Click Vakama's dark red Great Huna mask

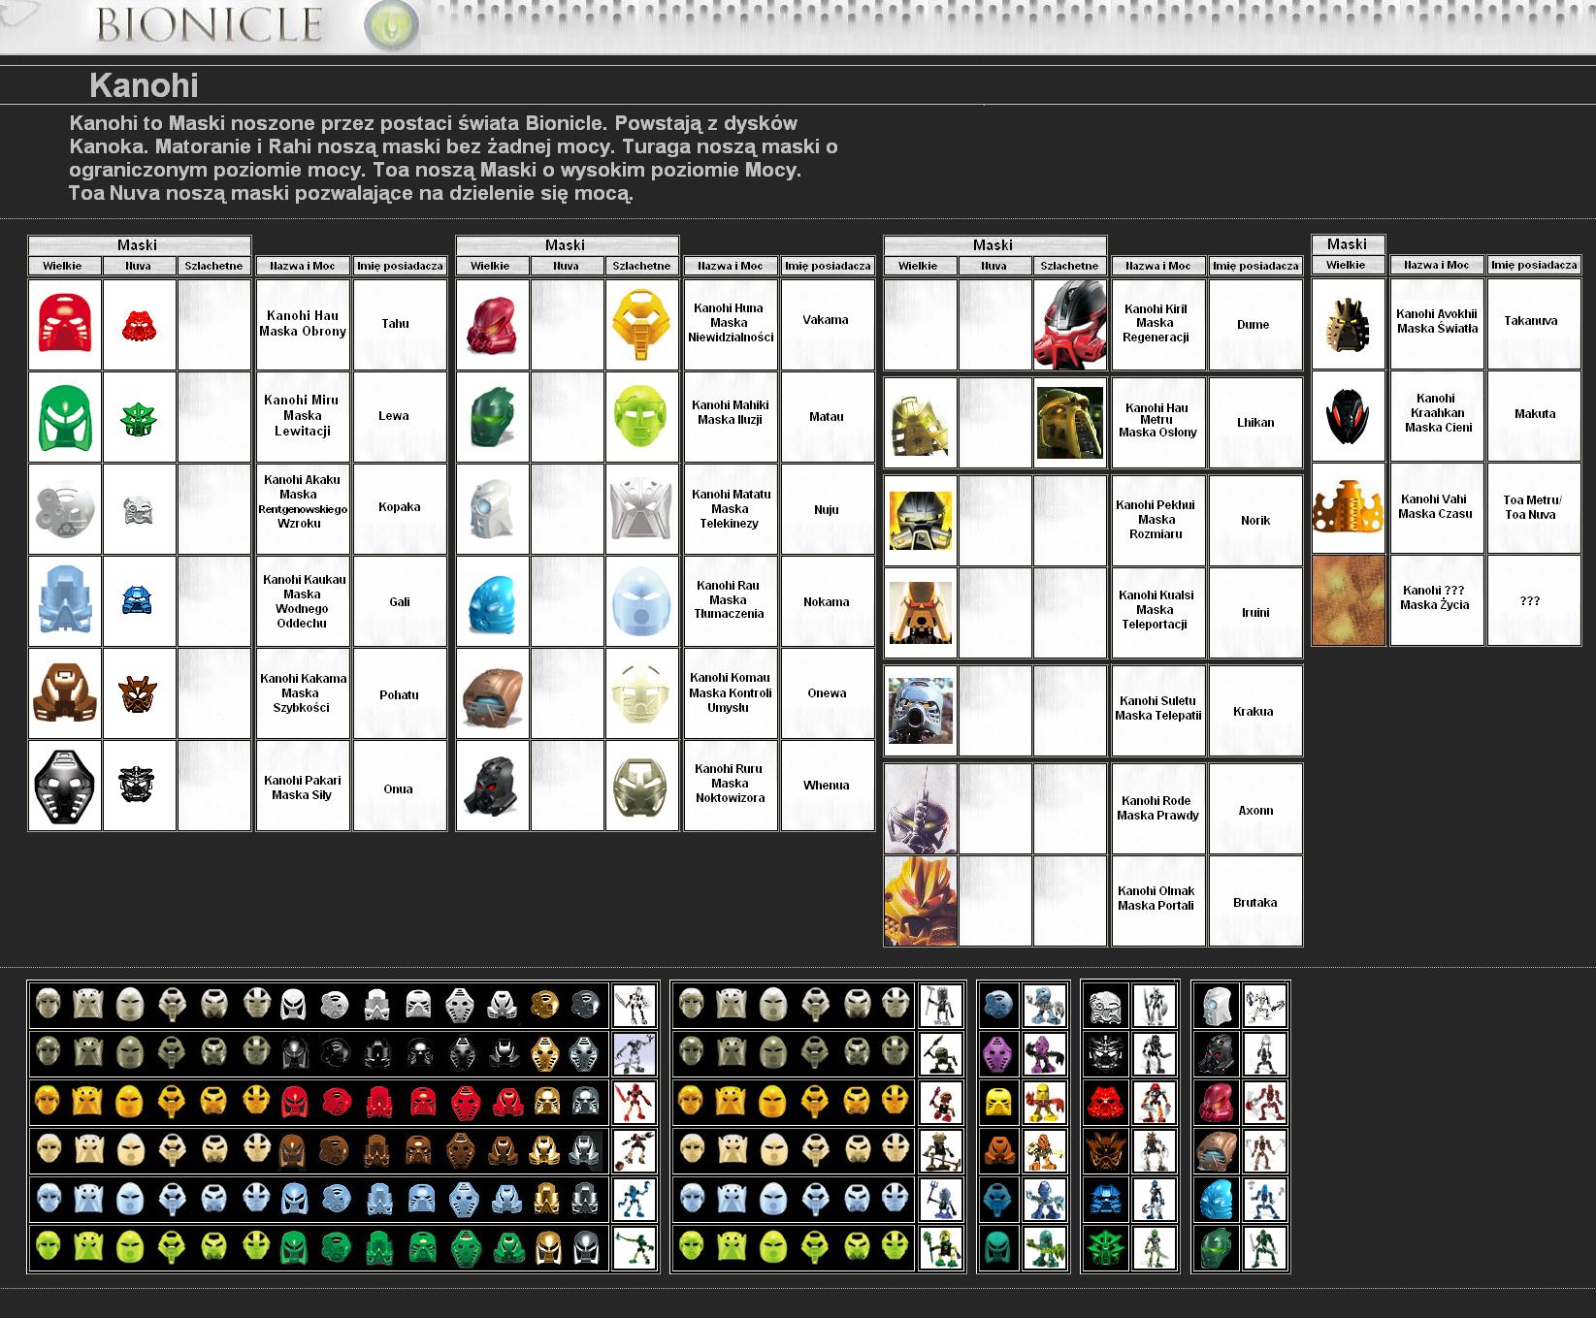pyautogui.click(x=494, y=325)
